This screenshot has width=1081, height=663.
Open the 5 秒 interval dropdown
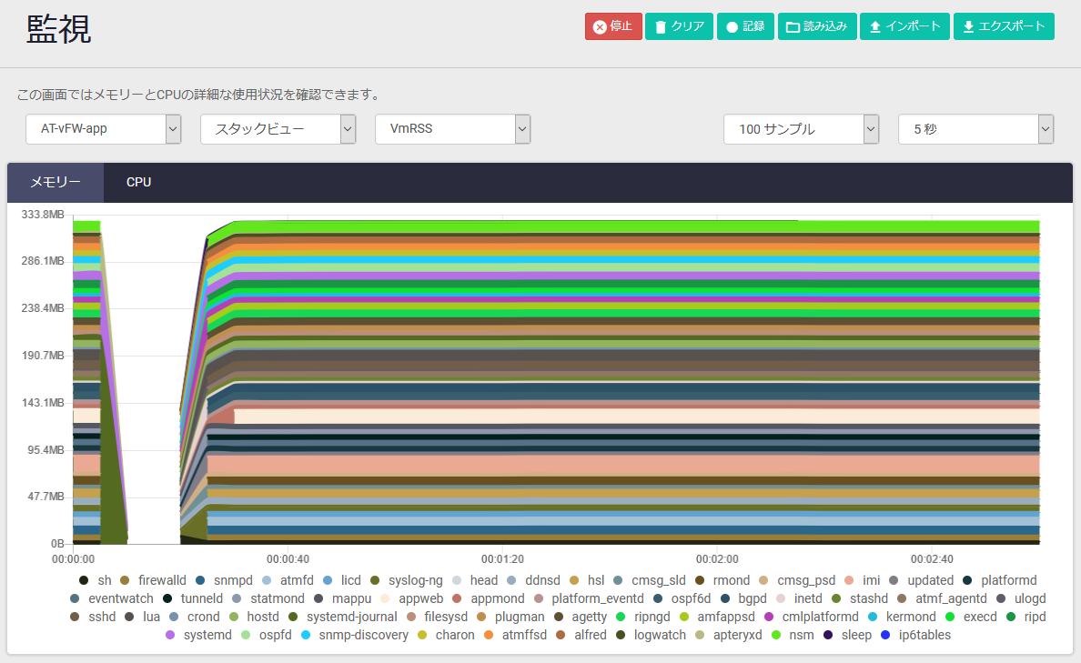tap(975, 129)
